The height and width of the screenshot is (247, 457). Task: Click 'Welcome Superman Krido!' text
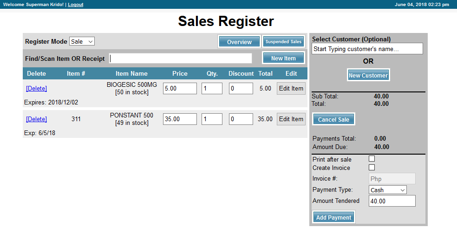(33, 4)
